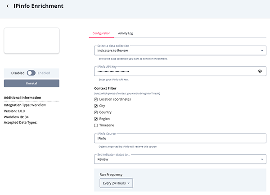Click the Additional Information heading

[x=22, y=97]
